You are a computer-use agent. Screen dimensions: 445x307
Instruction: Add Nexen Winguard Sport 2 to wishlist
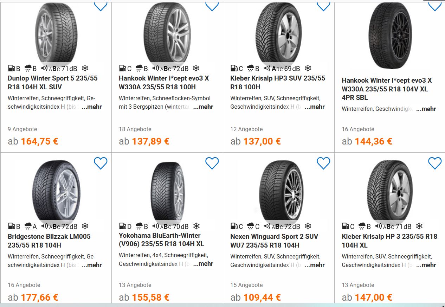323,163
